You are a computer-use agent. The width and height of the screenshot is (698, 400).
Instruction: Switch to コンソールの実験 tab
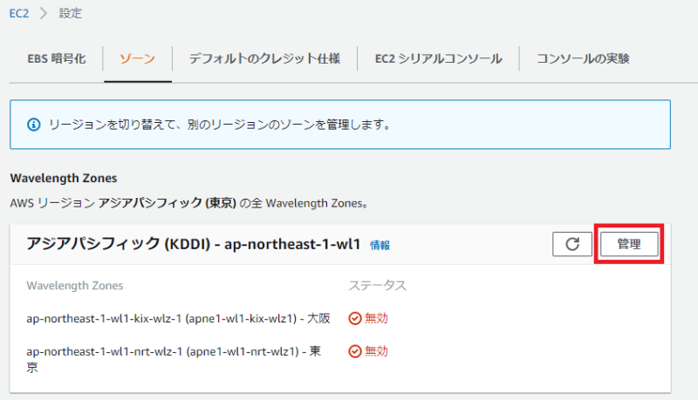pos(582,59)
